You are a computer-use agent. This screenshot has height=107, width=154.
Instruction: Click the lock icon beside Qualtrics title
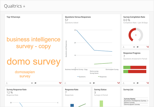(x=24, y=6)
